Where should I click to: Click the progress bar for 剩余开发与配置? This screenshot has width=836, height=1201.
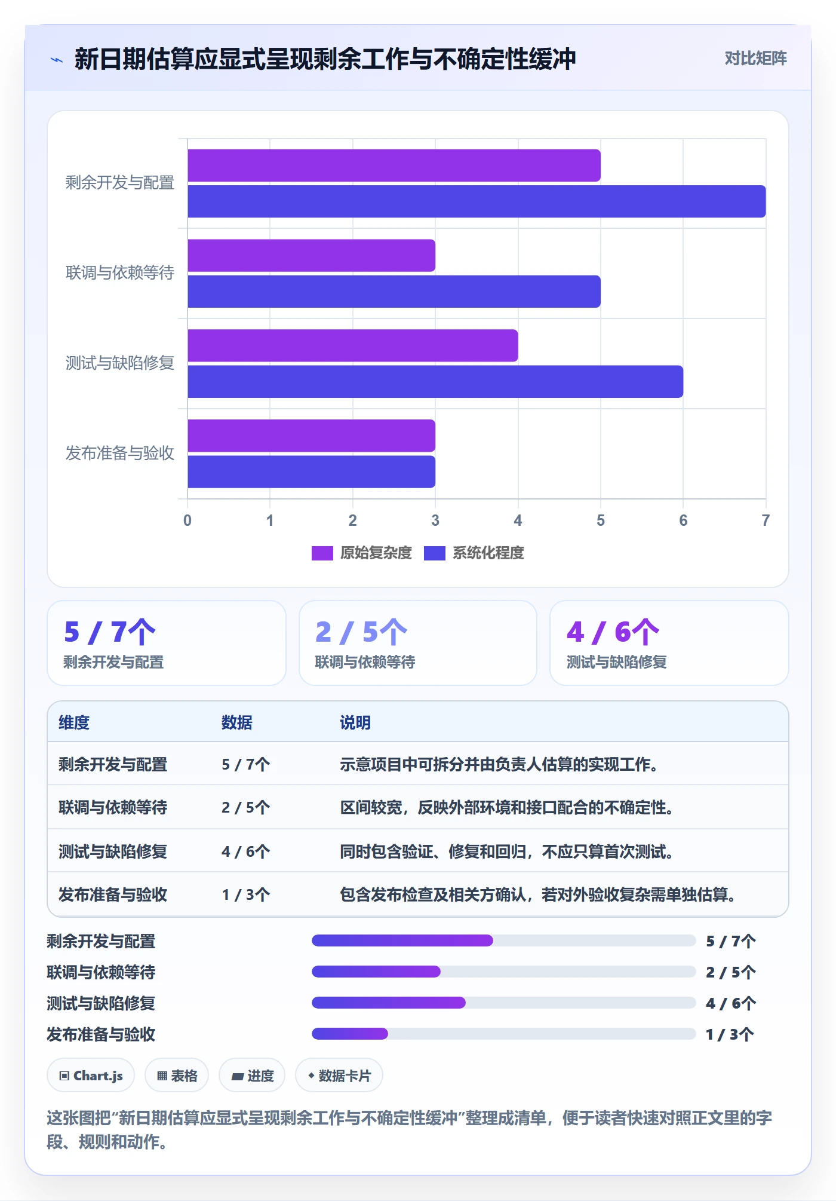pos(504,940)
